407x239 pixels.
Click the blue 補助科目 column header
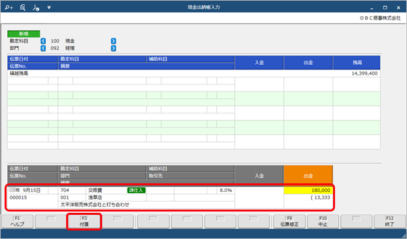pos(190,59)
